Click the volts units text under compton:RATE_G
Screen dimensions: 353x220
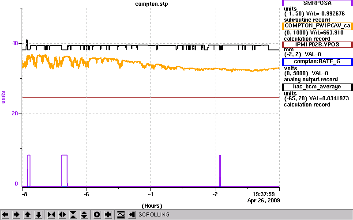pyautogui.click(x=290, y=68)
